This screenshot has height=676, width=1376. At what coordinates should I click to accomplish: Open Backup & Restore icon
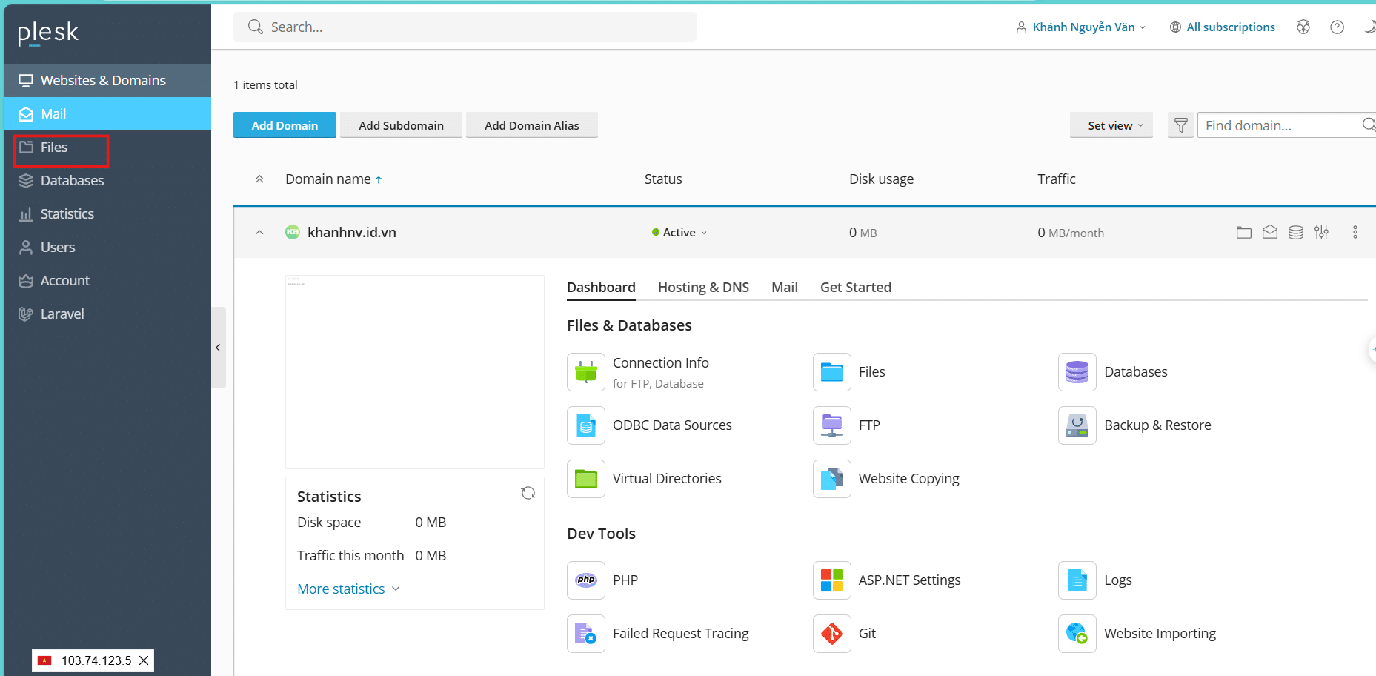pos(1077,425)
